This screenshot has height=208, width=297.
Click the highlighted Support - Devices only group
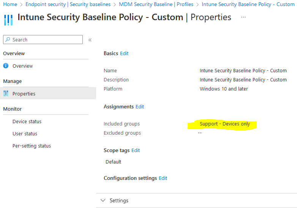(x=225, y=124)
